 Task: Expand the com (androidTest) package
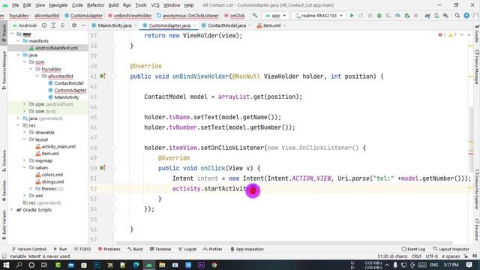(x=24, y=104)
